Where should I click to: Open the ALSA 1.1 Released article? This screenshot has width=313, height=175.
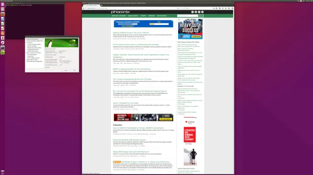pos(126,103)
